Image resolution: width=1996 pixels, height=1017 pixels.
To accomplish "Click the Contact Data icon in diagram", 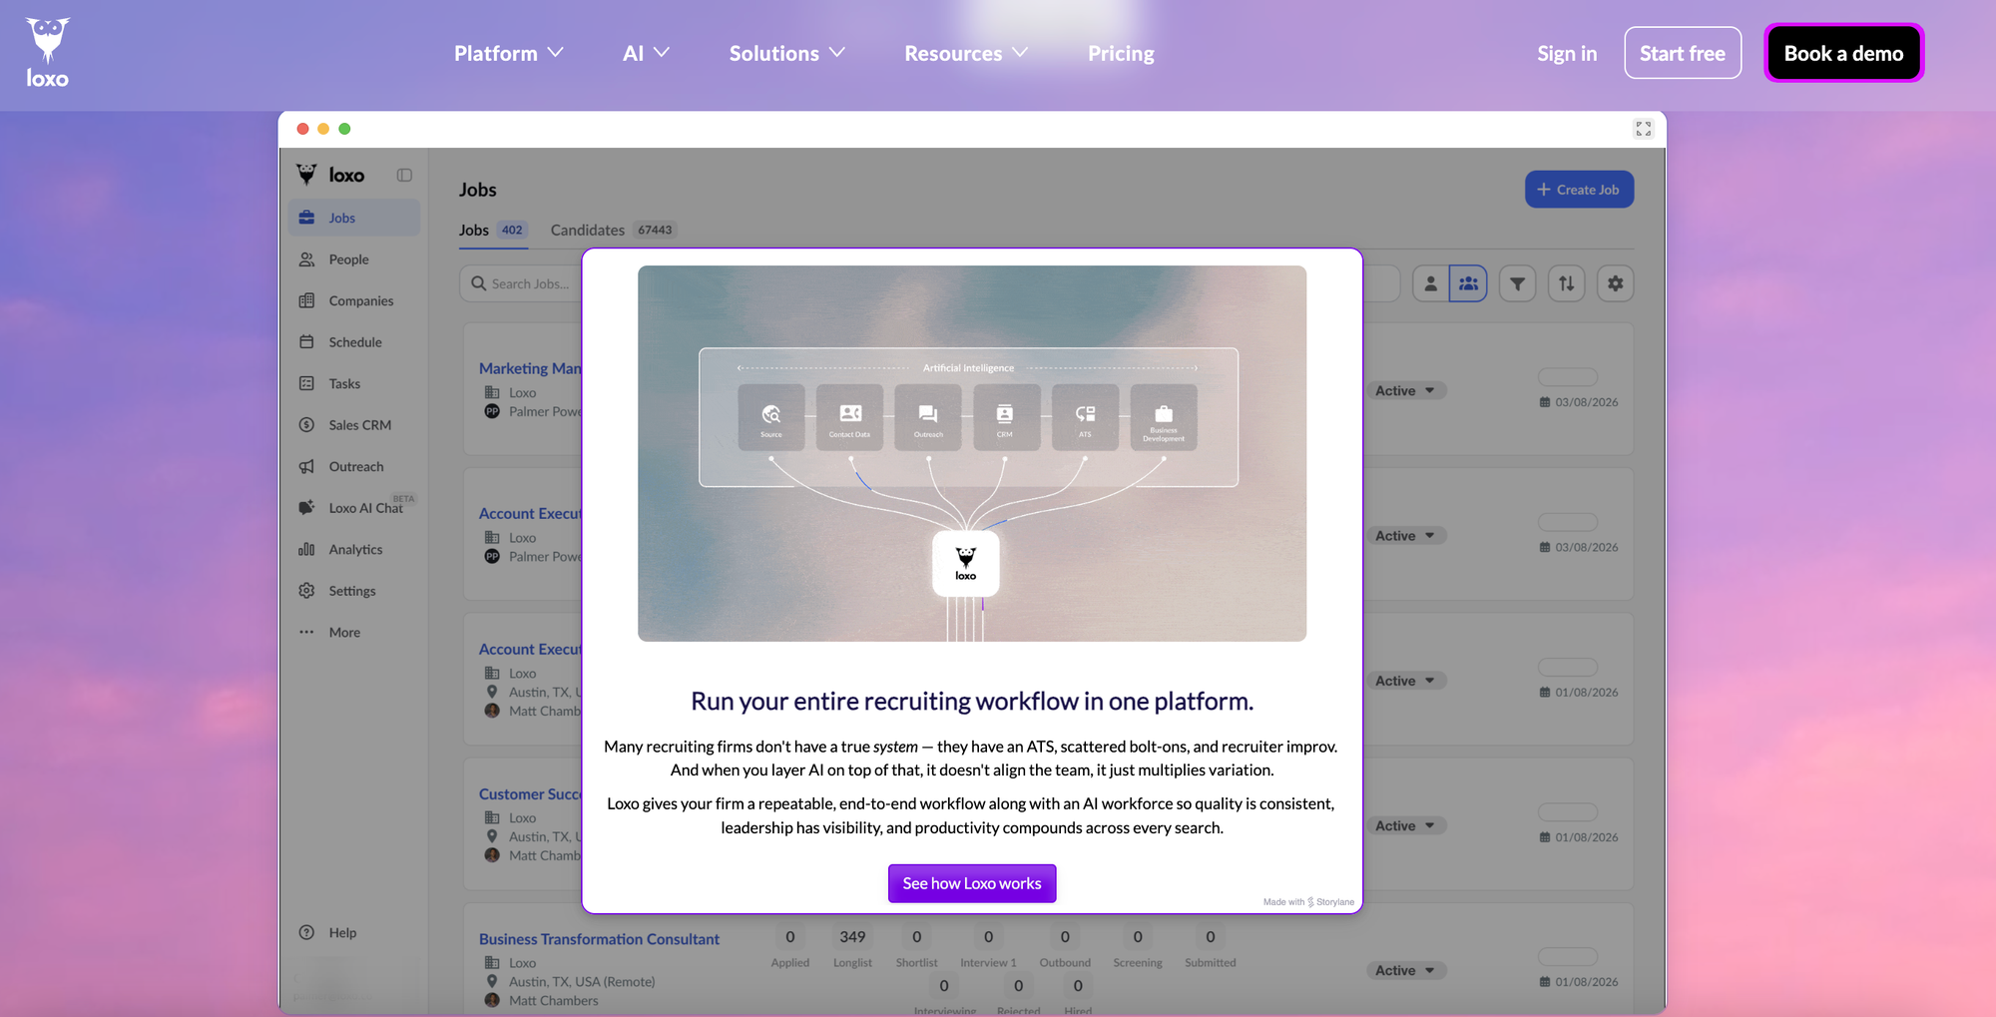I will (849, 417).
